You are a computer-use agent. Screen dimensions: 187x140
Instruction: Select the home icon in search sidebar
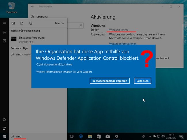(4, 32)
